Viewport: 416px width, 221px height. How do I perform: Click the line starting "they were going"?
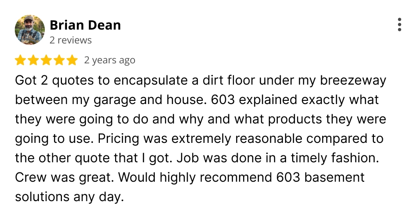pos(201,119)
